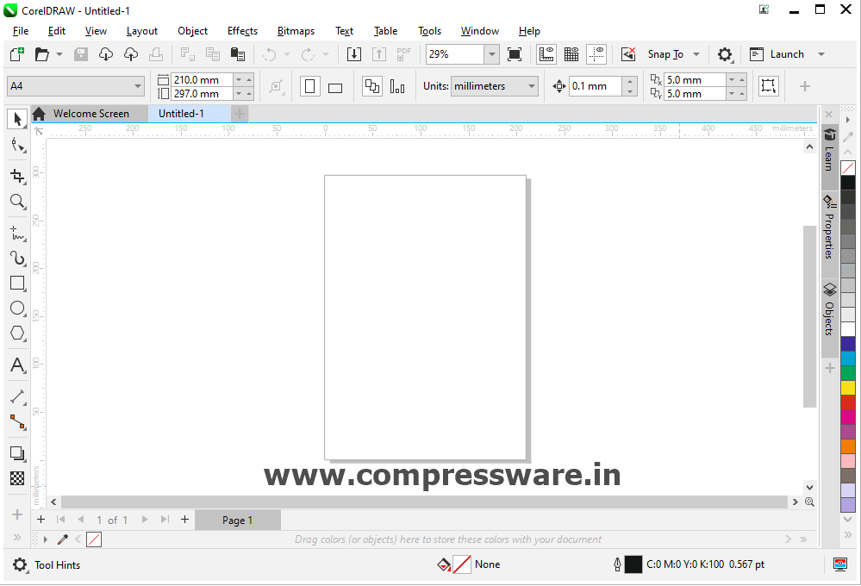
Task: Select the Zoom magnifier tool
Action: [x=17, y=202]
